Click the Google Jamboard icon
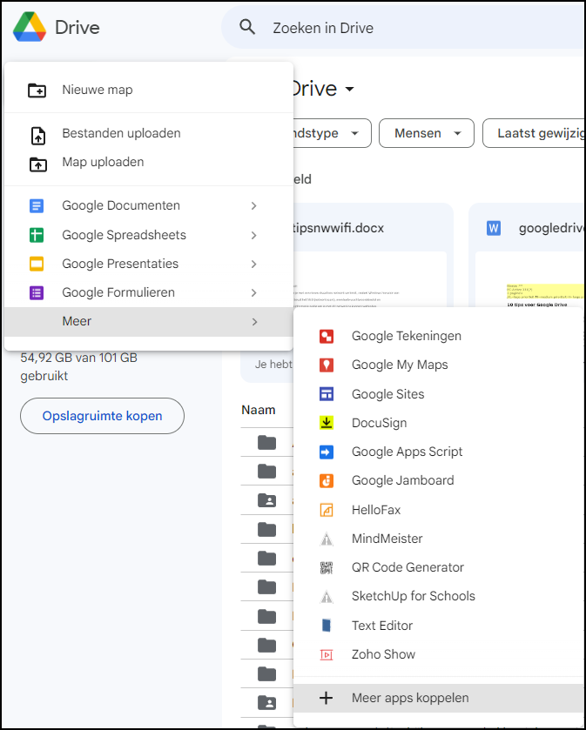Image resolution: width=586 pixels, height=730 pixels. pos(327,481)
